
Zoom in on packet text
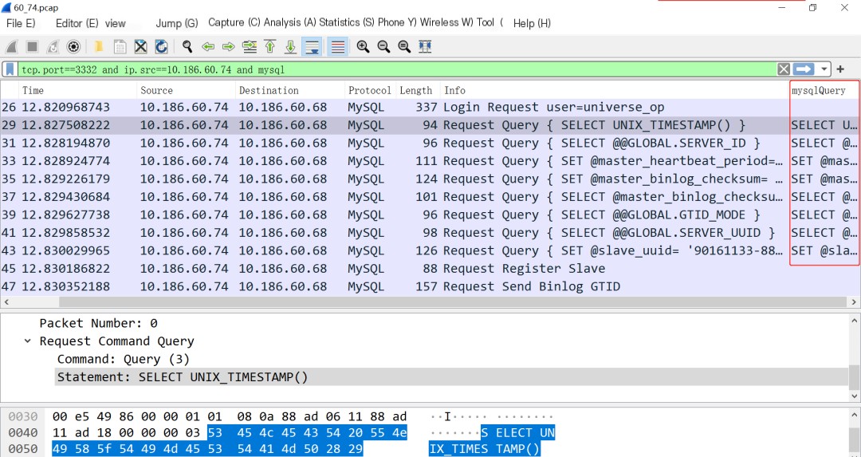[363, 47]
